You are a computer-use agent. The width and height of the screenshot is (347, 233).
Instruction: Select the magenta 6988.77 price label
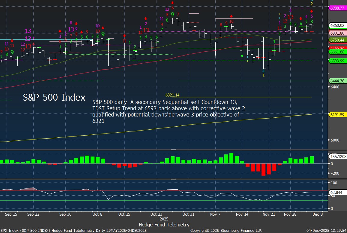[337, 8]
